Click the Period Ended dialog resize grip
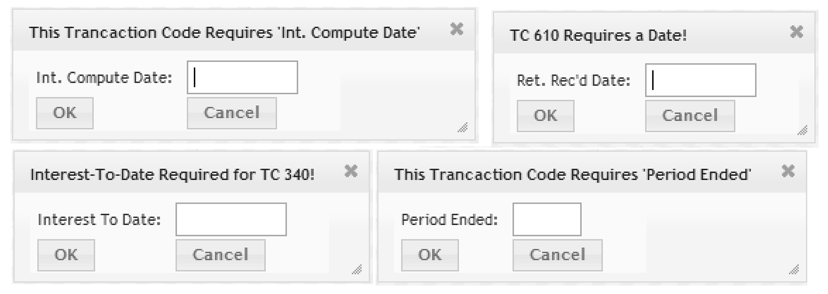Screen dimensions: 828x294 [x=794, y=270]
